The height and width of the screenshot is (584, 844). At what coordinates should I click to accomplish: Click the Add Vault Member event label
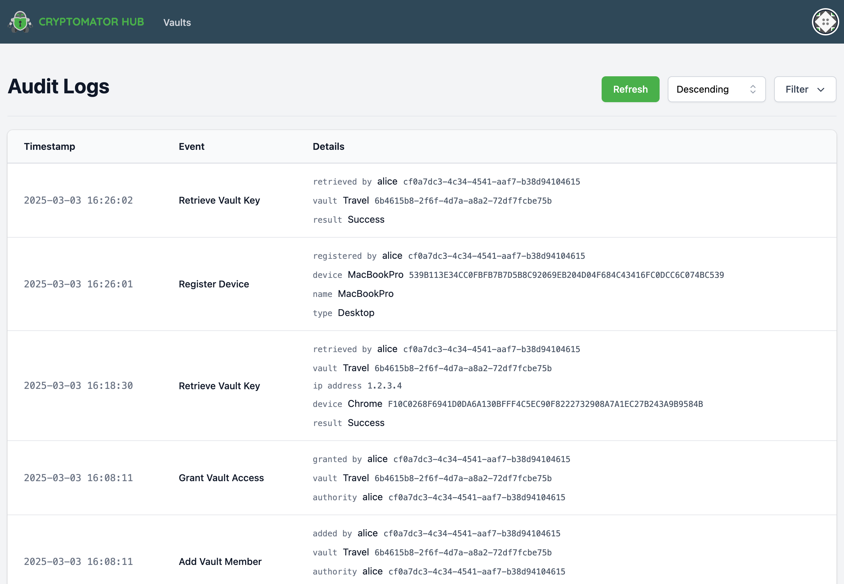click(220, 562)
